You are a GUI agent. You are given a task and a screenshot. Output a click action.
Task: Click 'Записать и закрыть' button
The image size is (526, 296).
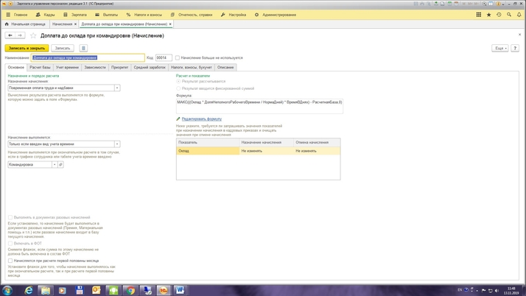27,48
